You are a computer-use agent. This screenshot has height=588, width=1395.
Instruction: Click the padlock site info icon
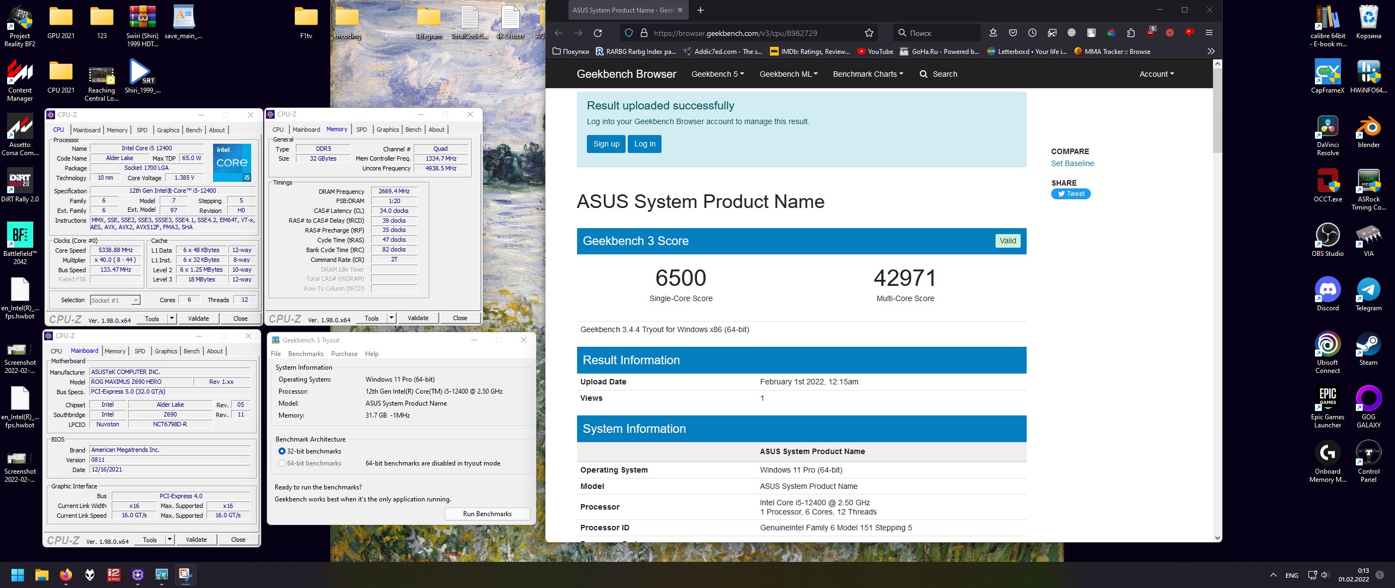644,33
